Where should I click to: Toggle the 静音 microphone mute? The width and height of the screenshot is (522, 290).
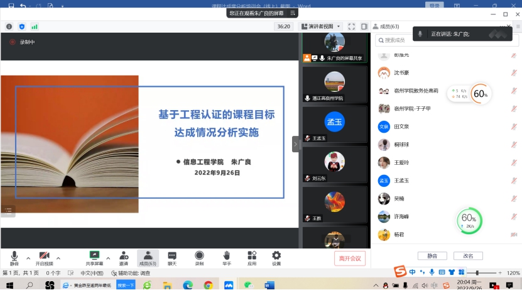(x=14, y=255)
